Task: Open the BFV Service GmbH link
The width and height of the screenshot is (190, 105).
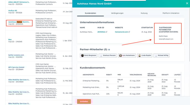Action: click(16, 67)
